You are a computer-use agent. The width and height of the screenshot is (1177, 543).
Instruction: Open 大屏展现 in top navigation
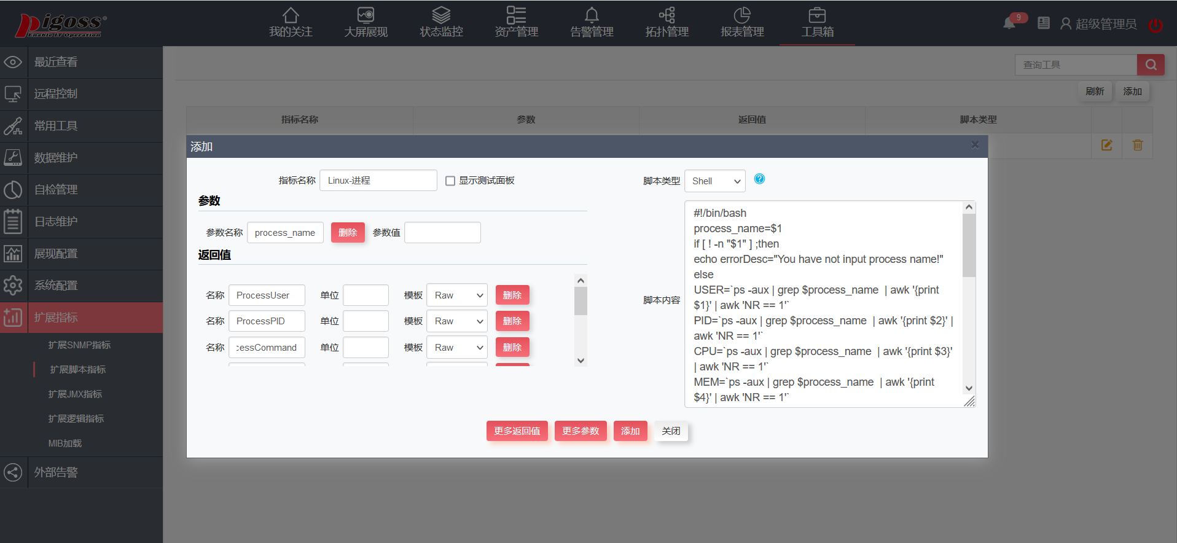pos(366,23)
